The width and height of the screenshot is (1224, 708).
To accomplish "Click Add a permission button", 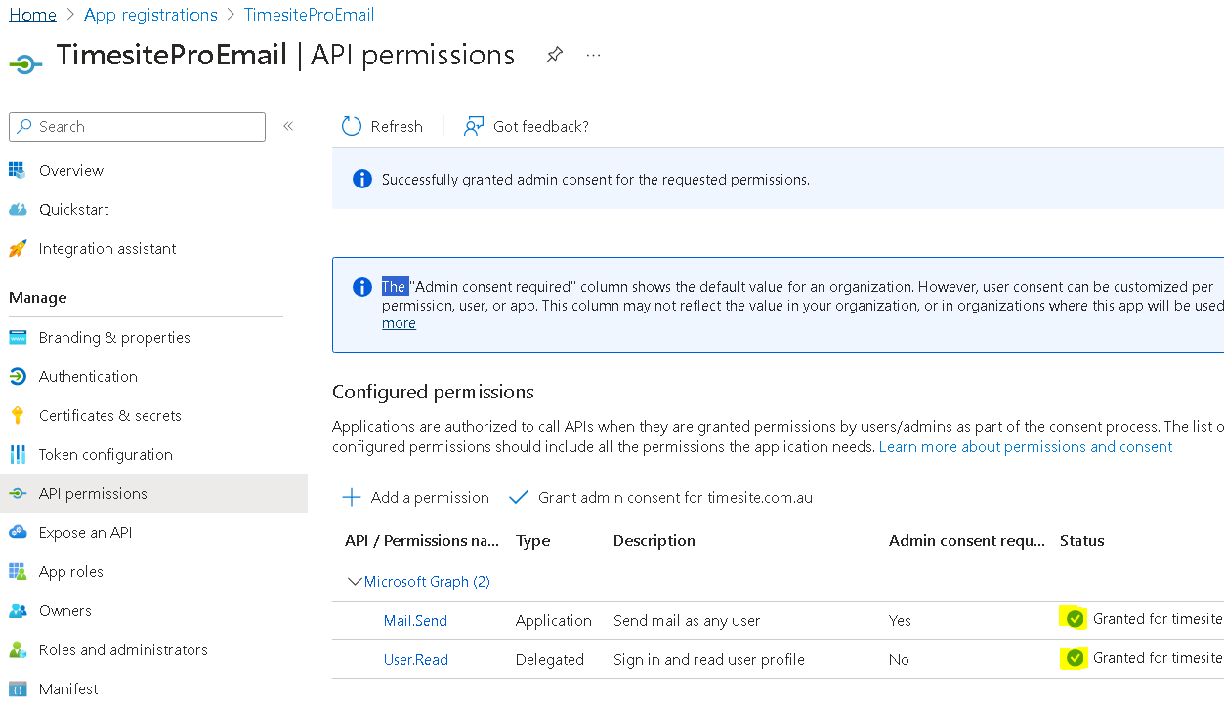I will pos(416,497).
